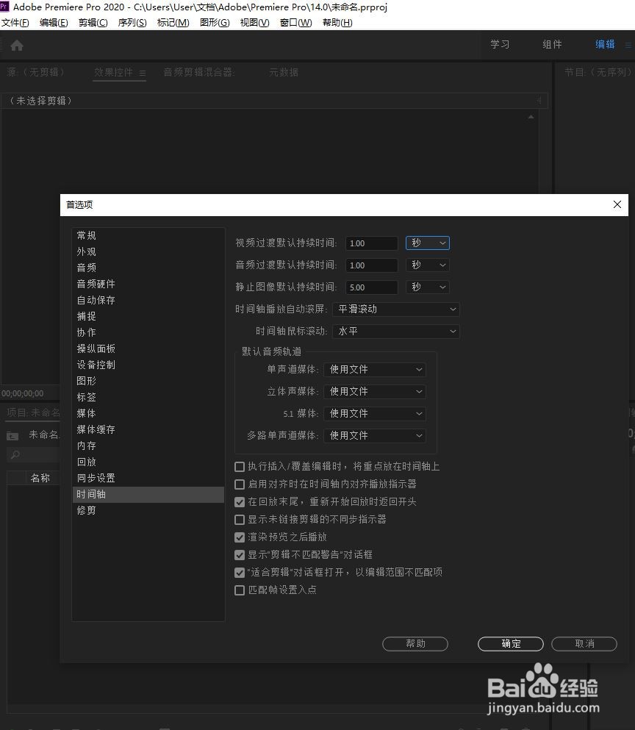This screenshot has width=635, height=730.
Task: Select 外观 preferences category
Action: (148, 252)
